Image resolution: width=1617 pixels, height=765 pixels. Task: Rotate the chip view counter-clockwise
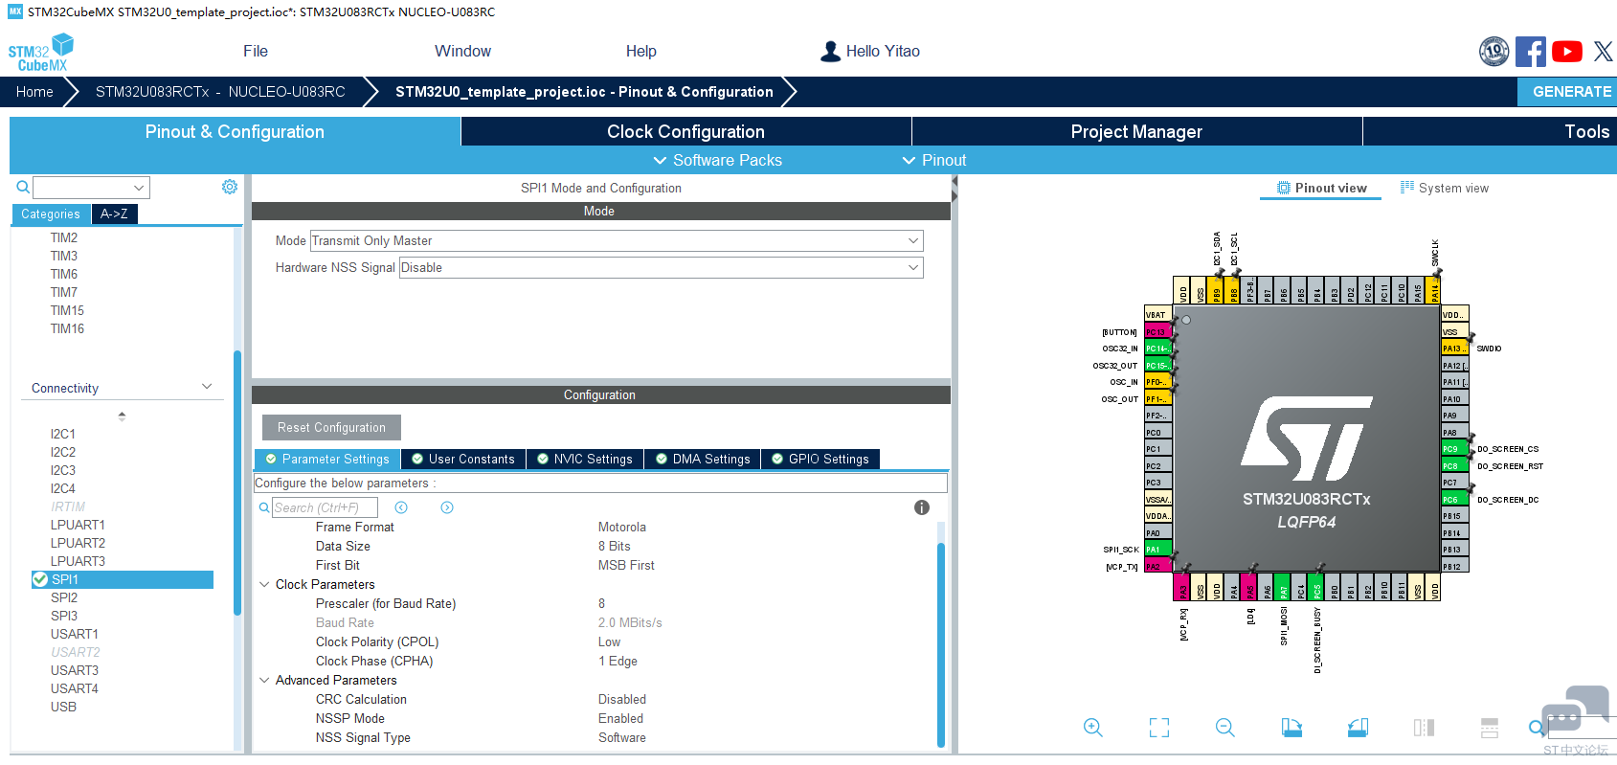tap(1358, 728)
